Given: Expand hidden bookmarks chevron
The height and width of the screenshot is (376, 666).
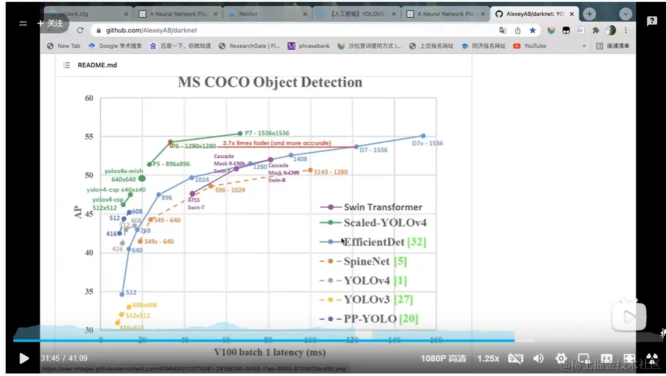Looking at the screenshot, I should tap(584, 46).
